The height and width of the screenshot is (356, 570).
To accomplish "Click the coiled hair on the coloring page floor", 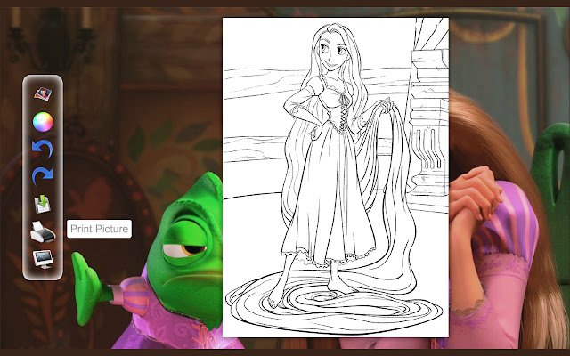I will click(x=332, y=303).
